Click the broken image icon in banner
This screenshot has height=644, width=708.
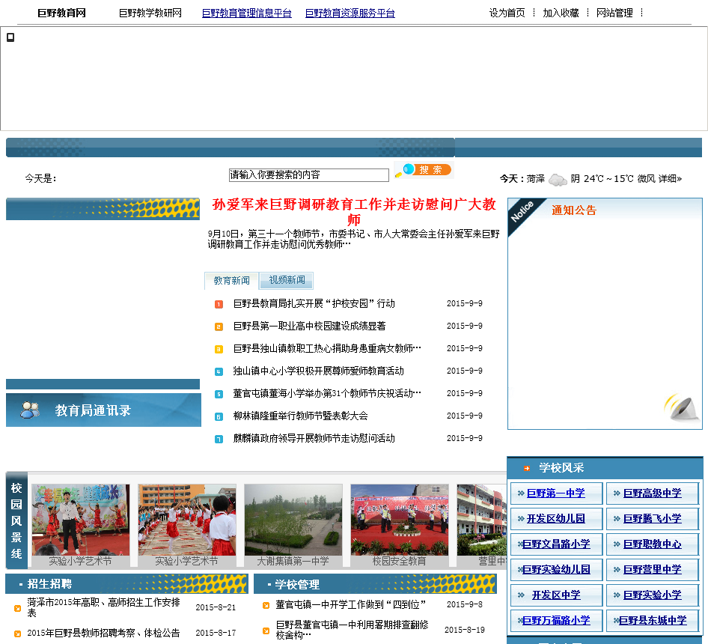pos(10,37)
